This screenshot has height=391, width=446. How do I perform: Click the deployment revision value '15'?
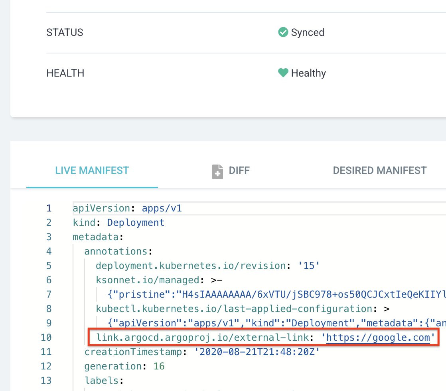click(x=309, y=266)
